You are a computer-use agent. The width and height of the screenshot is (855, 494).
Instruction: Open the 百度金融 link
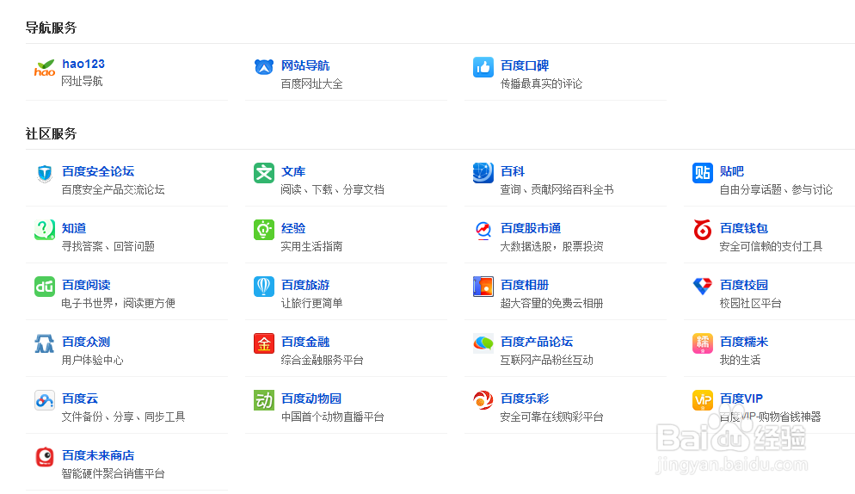click(x=305, y=342)
